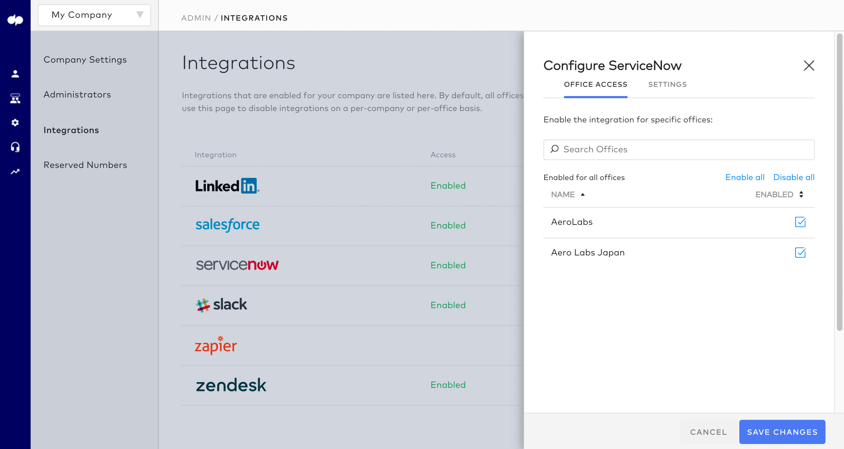Click the side panel vertical scrollbar

click(x=839, y=182)
